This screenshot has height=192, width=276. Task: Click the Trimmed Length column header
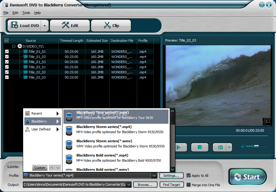(x=72, y=41)
